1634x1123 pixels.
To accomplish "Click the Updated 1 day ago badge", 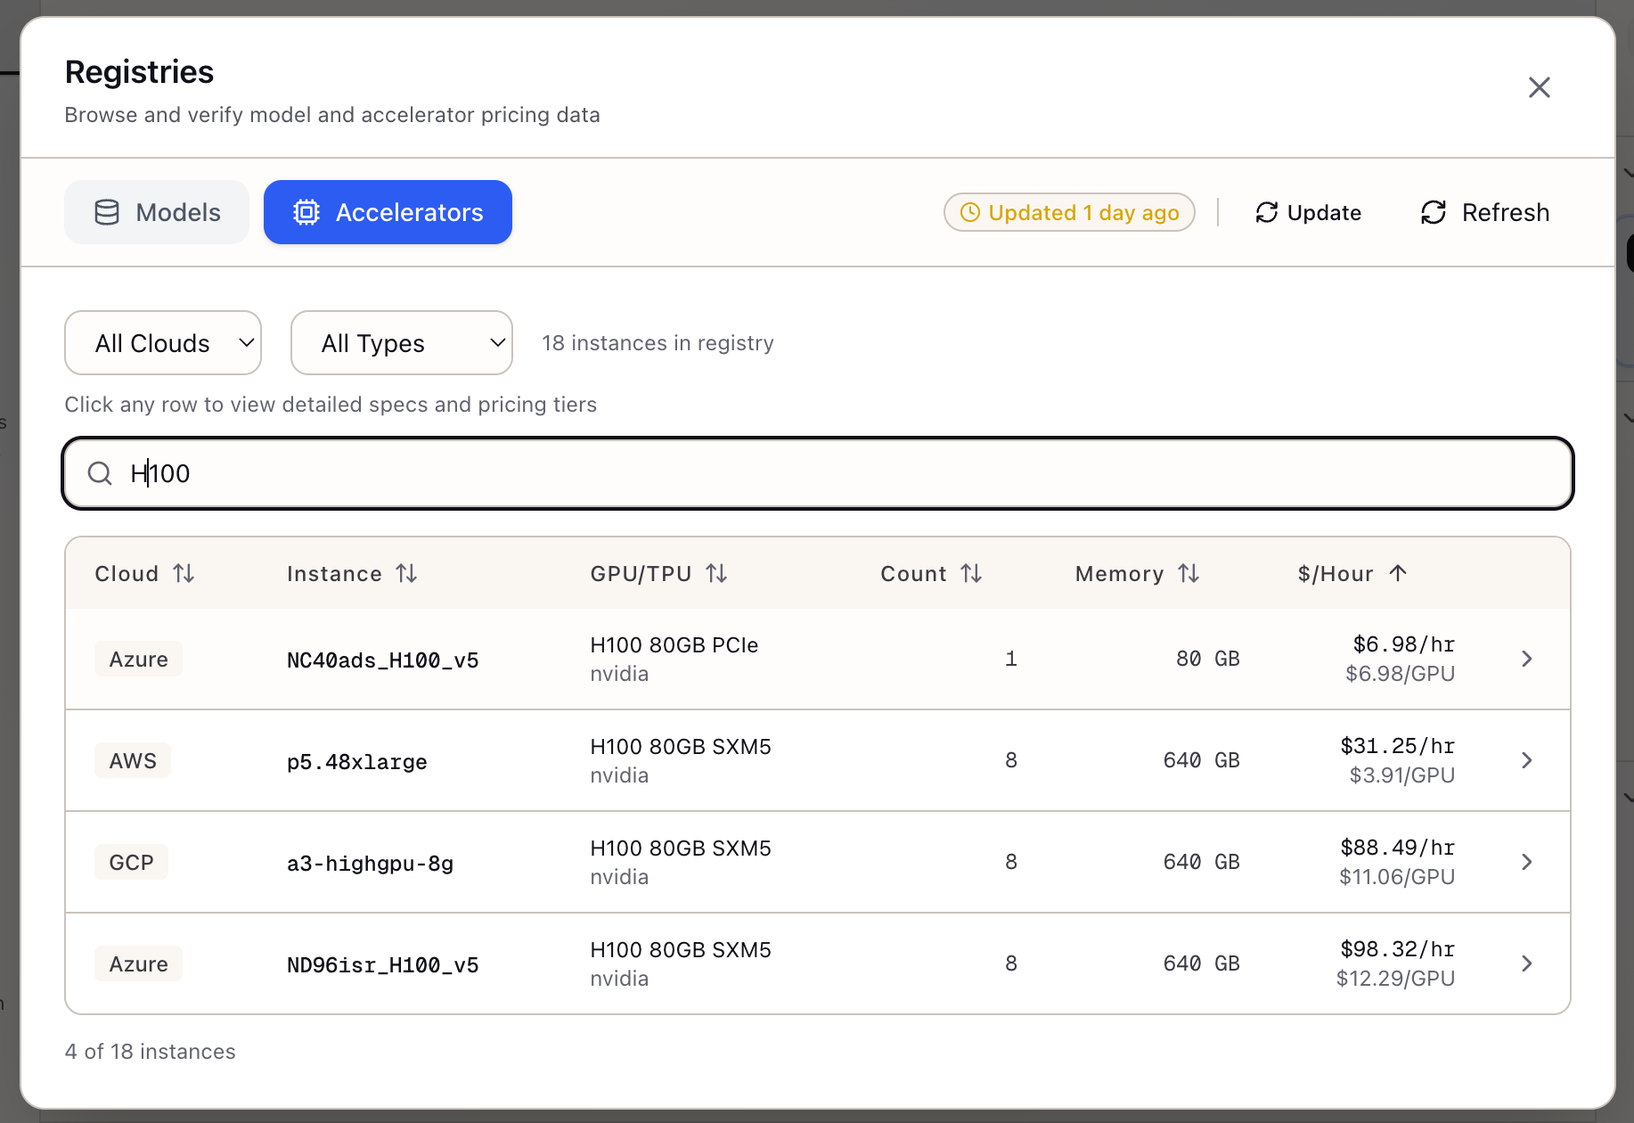I will coord(1069,212).
